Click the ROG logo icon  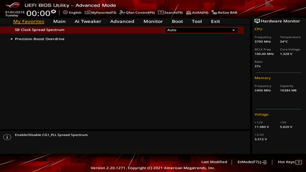(x=13, y=4)
